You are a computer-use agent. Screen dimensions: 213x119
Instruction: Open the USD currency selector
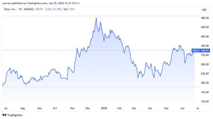[204, 10]
